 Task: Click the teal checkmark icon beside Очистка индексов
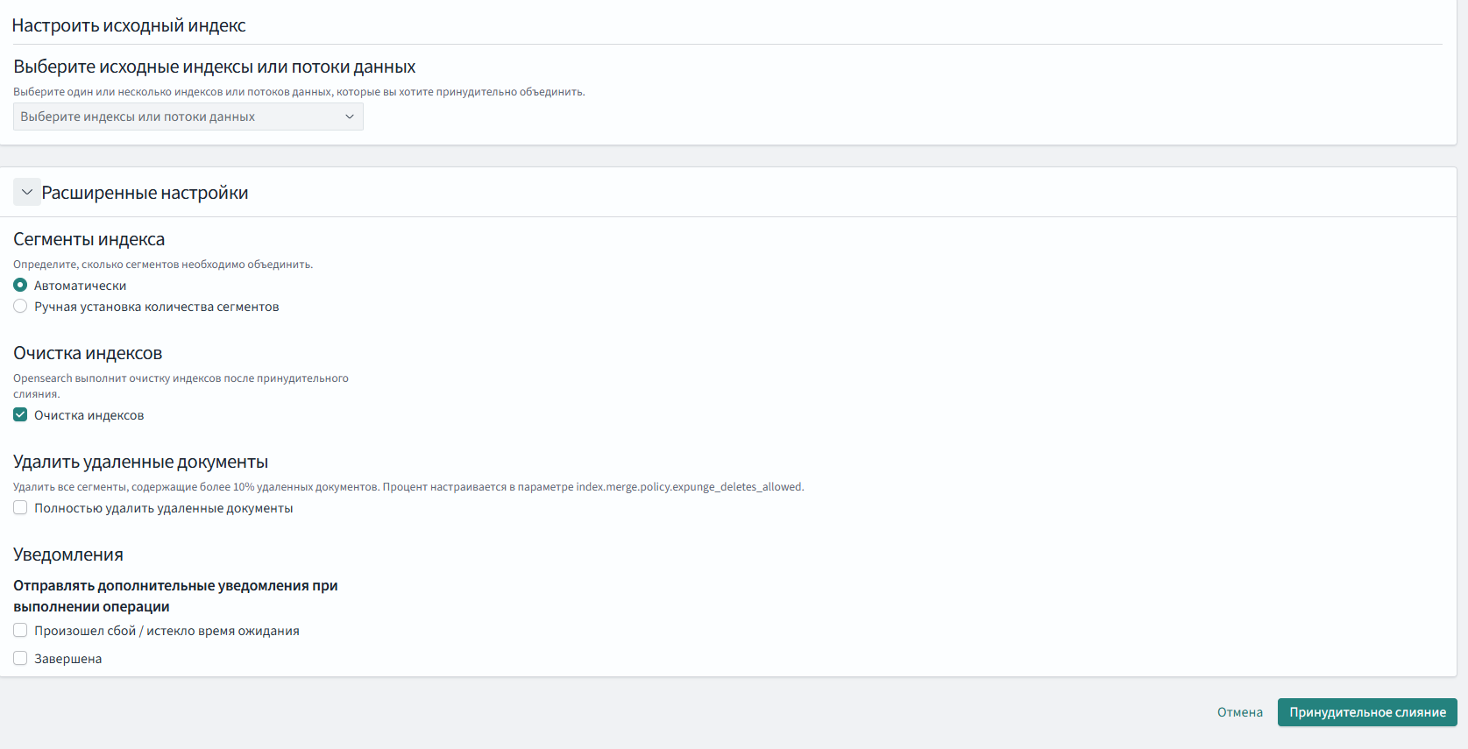[20, 415]
